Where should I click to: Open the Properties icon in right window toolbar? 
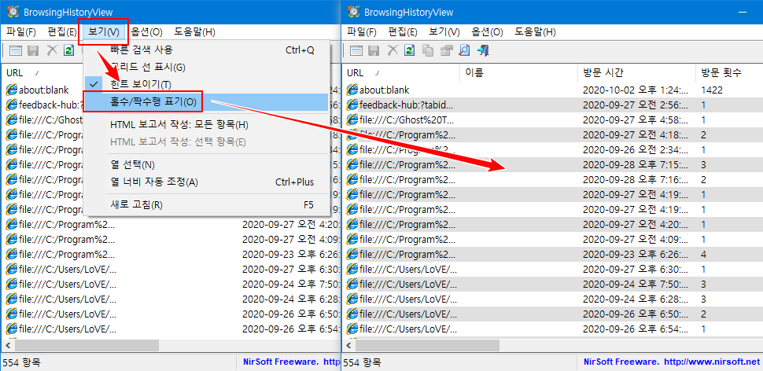[x=446, y=50]
